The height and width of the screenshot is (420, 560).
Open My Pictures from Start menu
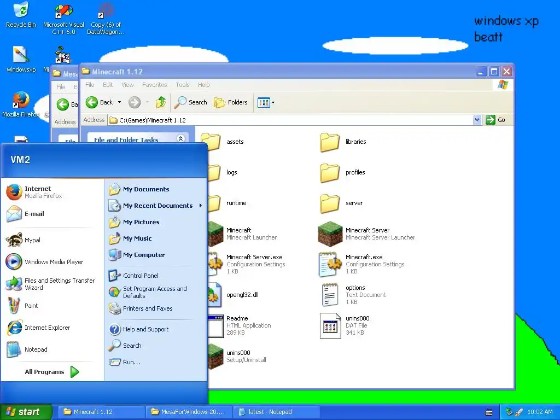[156, 222]
